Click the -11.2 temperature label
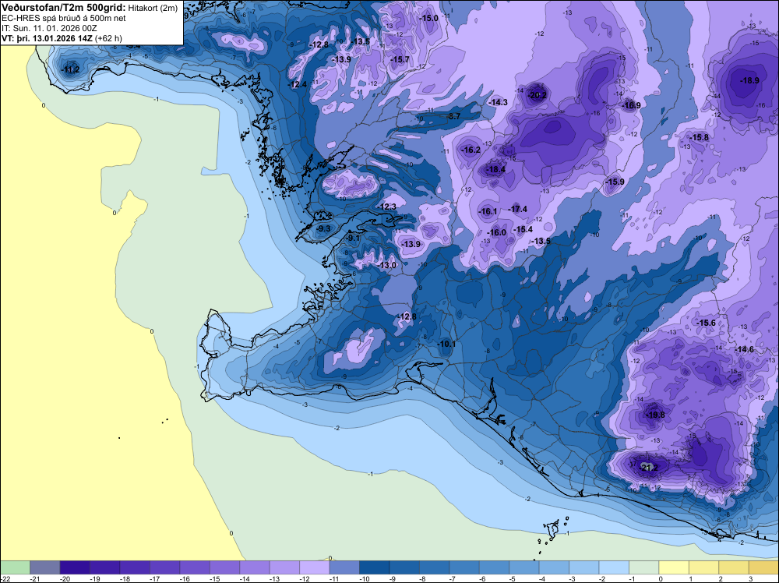The height and width of the screenshot is (583, 779). pos(71,69)
